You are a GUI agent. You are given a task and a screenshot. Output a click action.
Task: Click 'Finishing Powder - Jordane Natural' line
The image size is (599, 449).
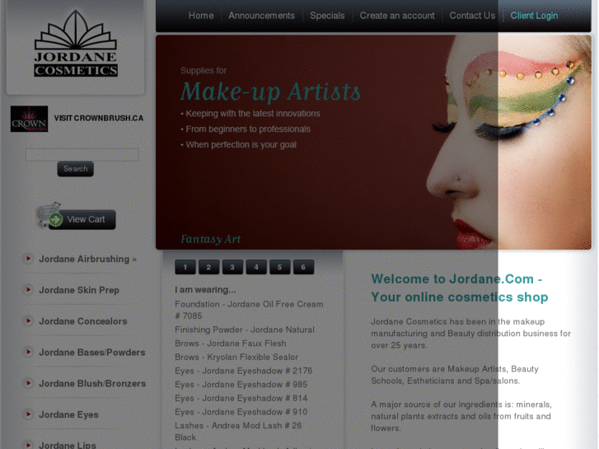(245, 330)
